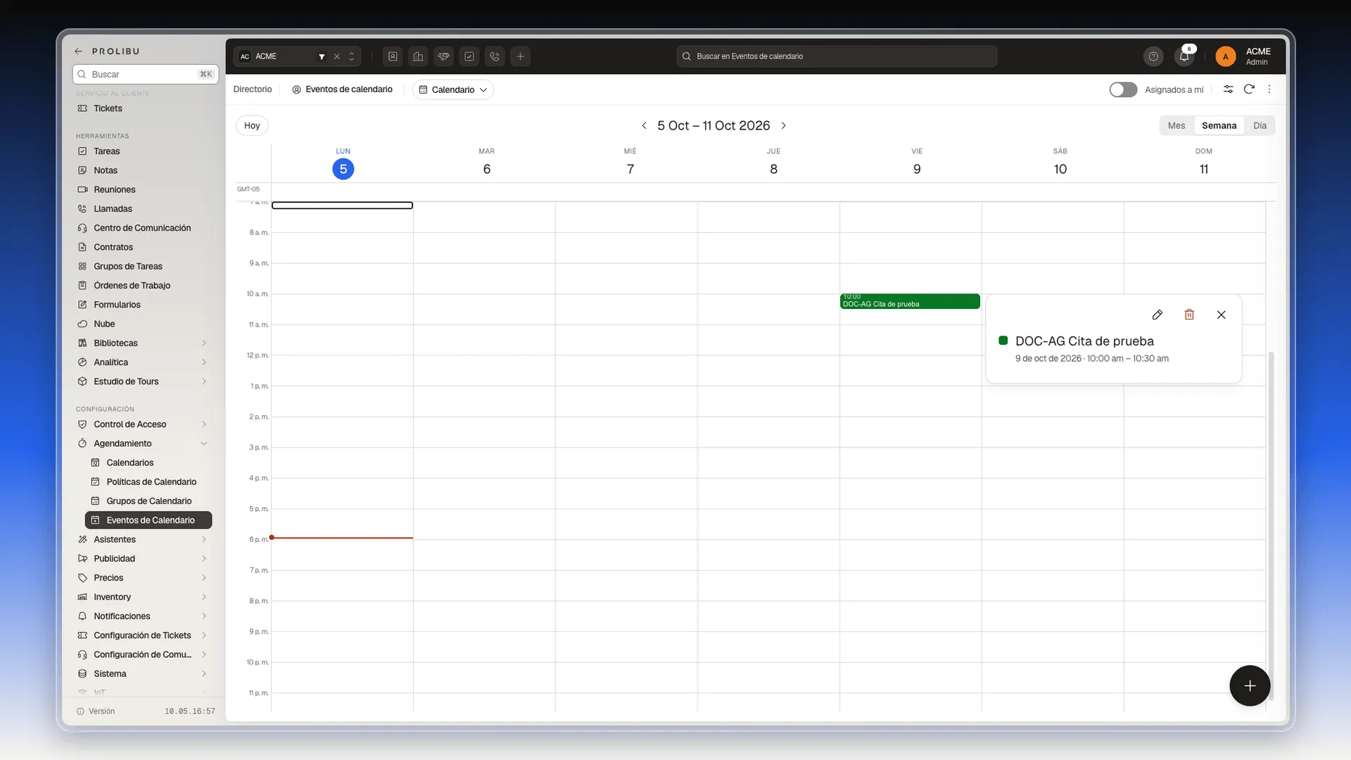Click the help question mark icon
The image size is (1351, 760).
(1153, 56)
